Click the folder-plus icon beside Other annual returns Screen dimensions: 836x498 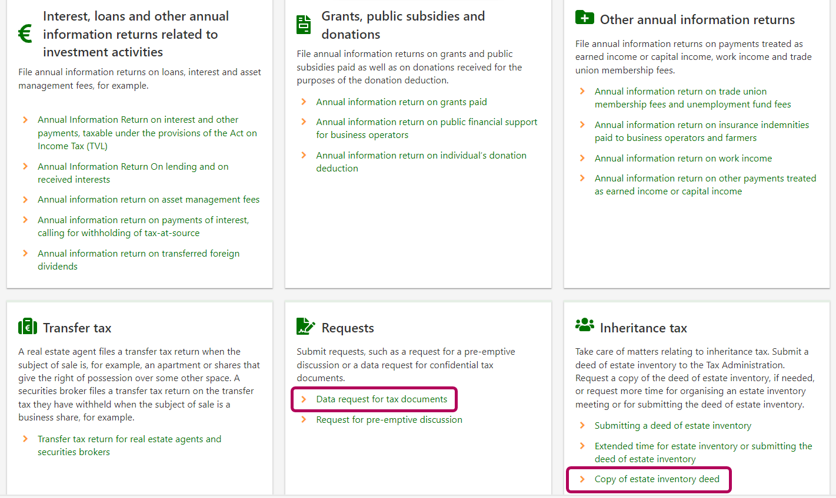click(584, 18)
